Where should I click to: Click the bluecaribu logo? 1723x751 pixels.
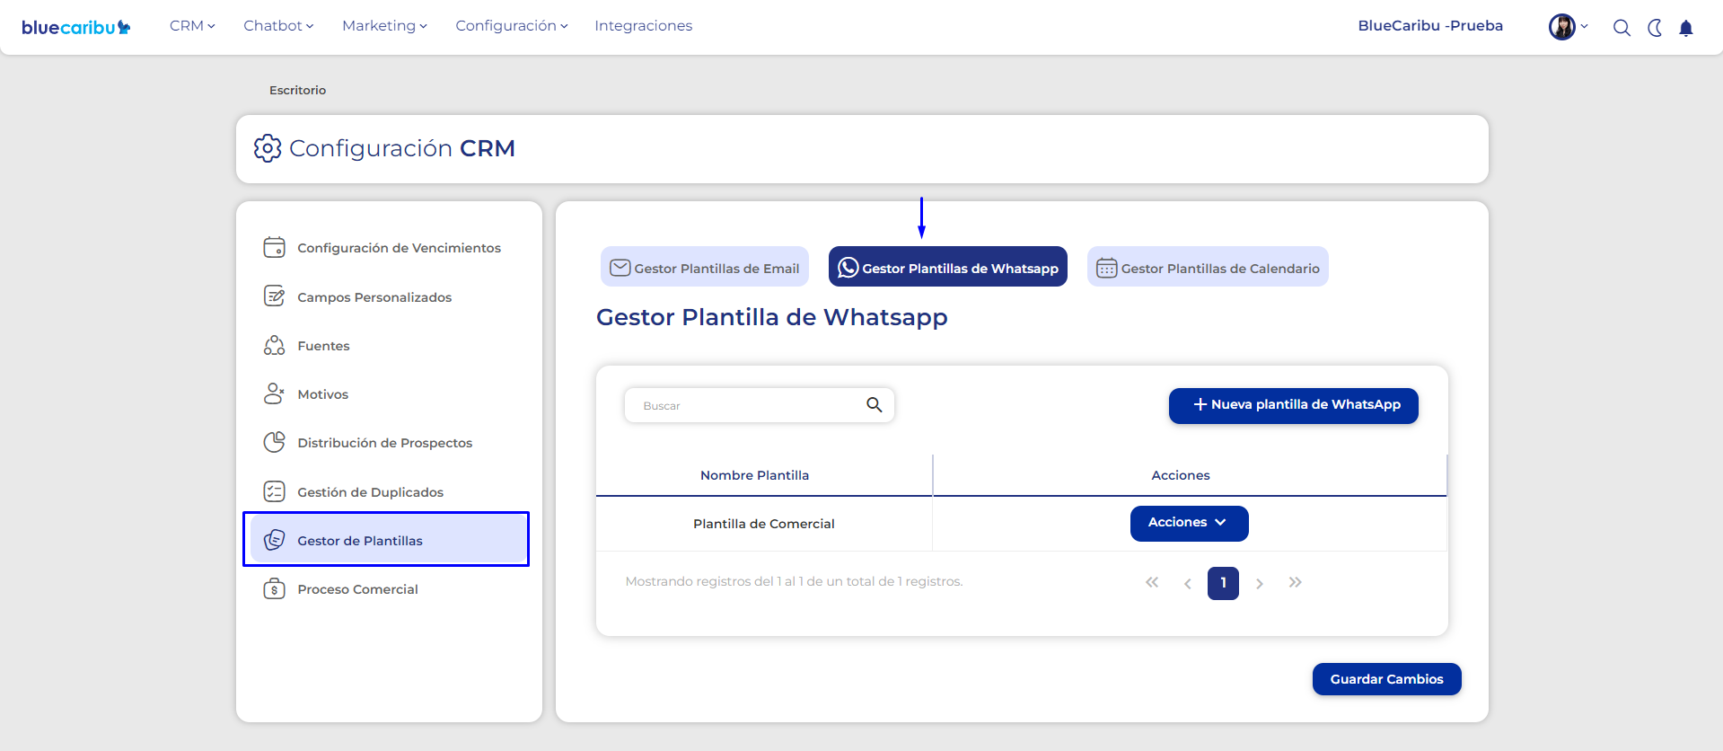coord(76,27)
